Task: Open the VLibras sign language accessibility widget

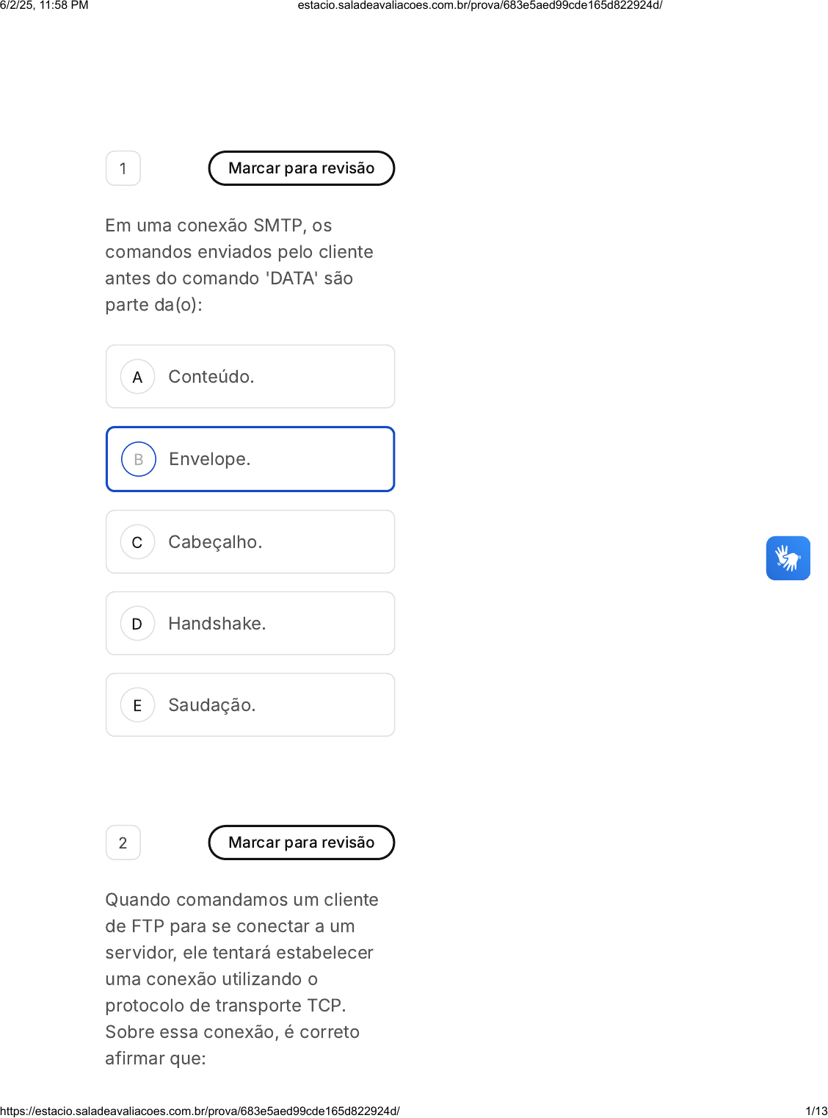Action: [788, 558]
